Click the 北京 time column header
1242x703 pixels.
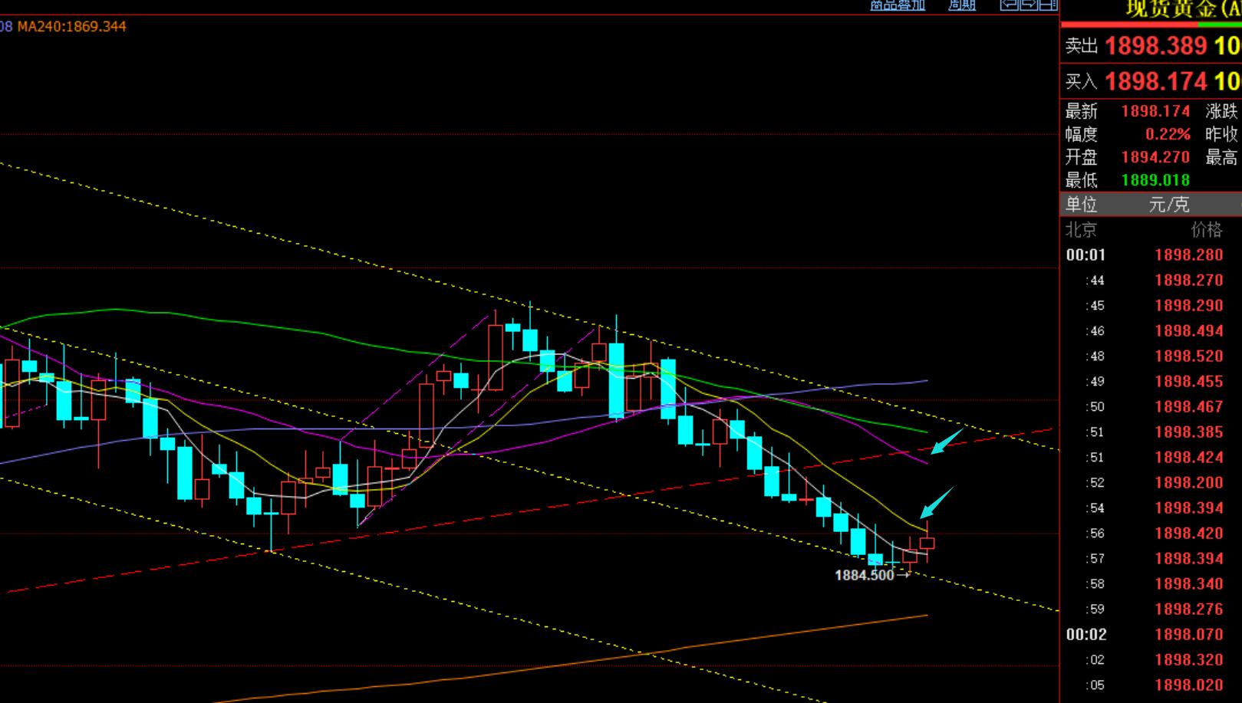tap(1081, 230)
